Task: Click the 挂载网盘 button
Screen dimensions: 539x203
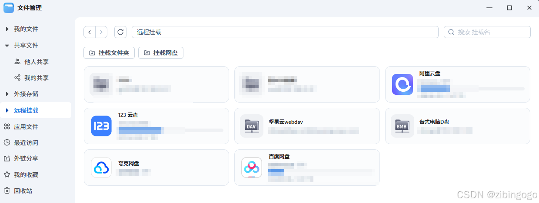Action: click(x=161, y=53)
